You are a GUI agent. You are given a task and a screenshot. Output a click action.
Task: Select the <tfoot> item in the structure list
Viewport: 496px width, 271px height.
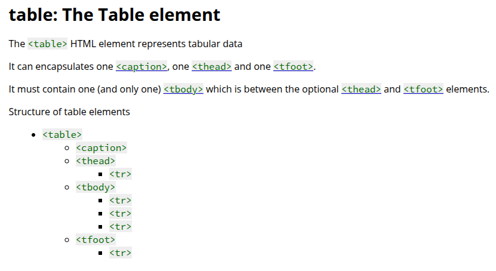point(95,240)
